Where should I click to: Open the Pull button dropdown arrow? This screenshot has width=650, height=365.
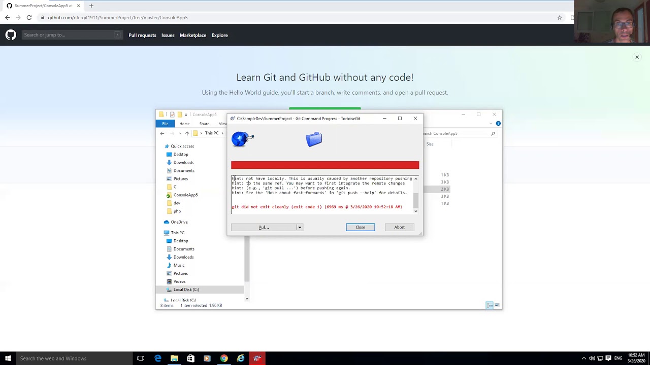(300, 227)
